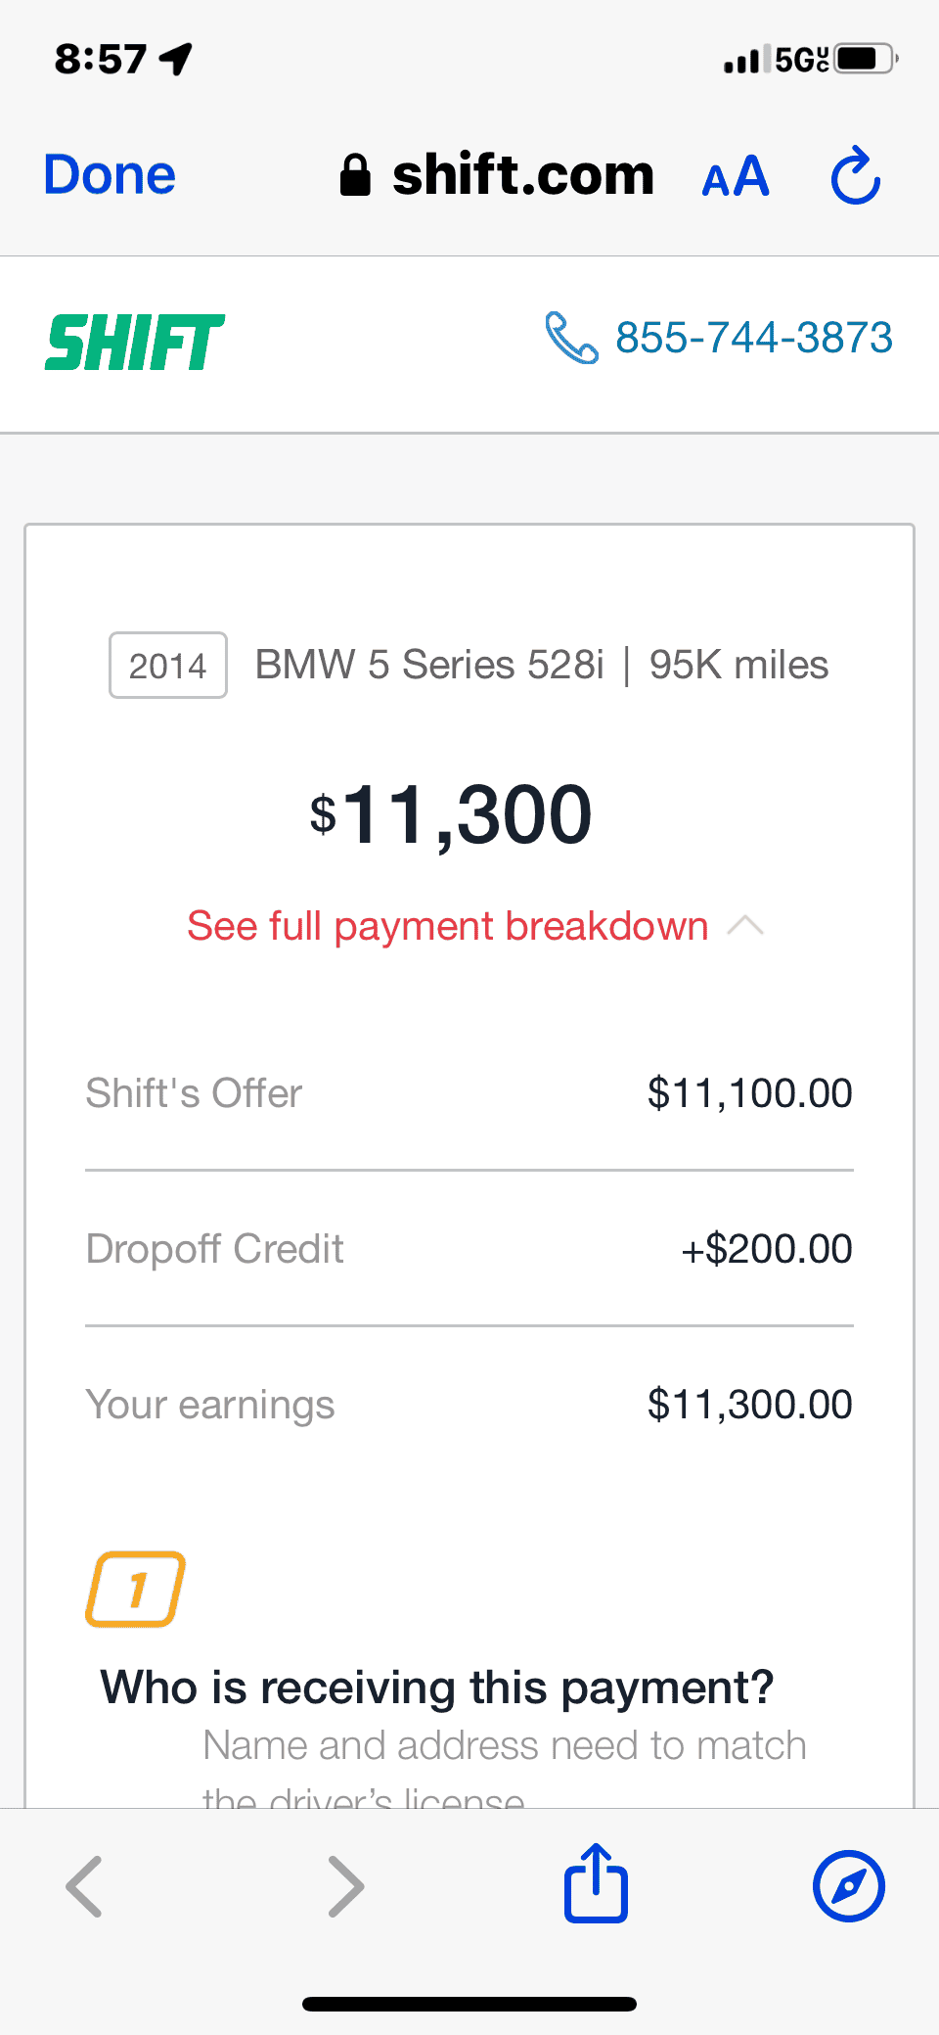Screen dimensions: 939x2035
Task: Open in Safari compass icon
Action: click(x=848, y=1885)
